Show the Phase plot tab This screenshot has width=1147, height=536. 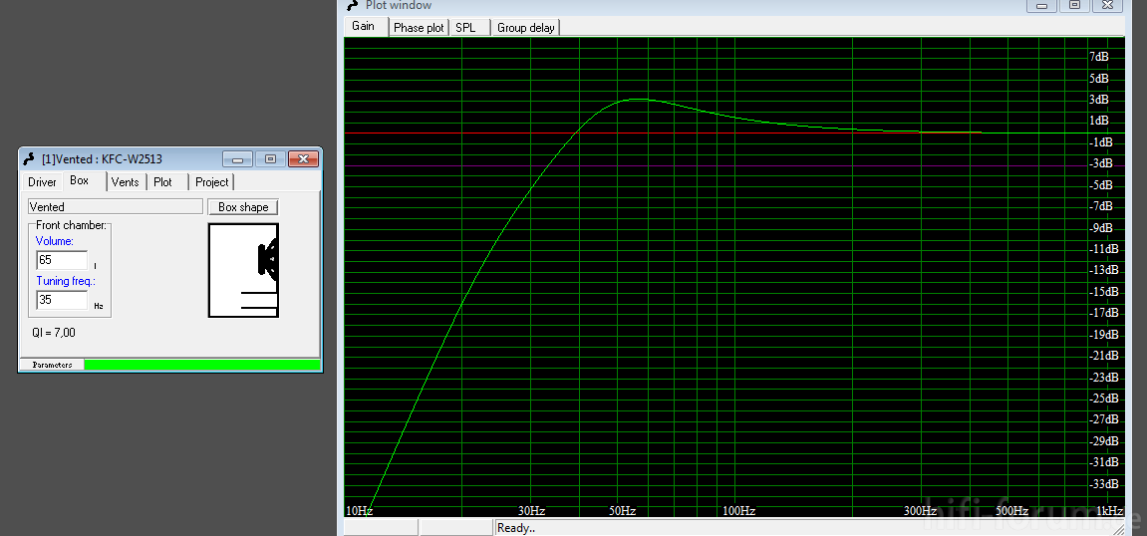pyautogui.click(x=419, y=28)
